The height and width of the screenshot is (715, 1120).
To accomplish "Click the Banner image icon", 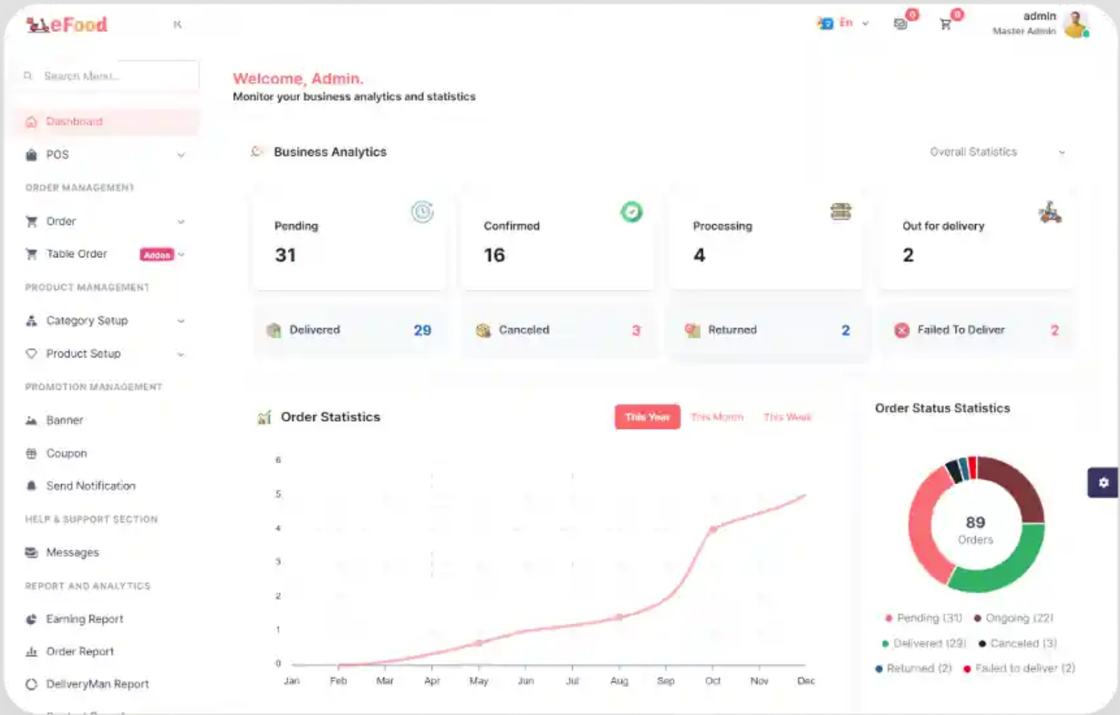I will [x=31, y=420].
